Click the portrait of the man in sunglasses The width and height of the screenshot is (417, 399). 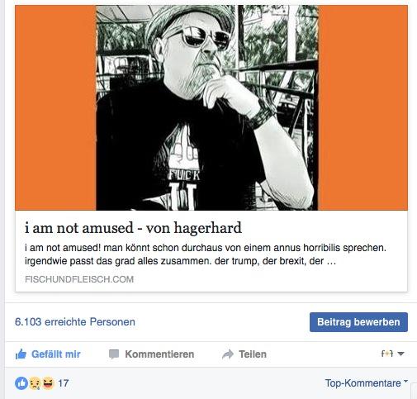(207, 107)
